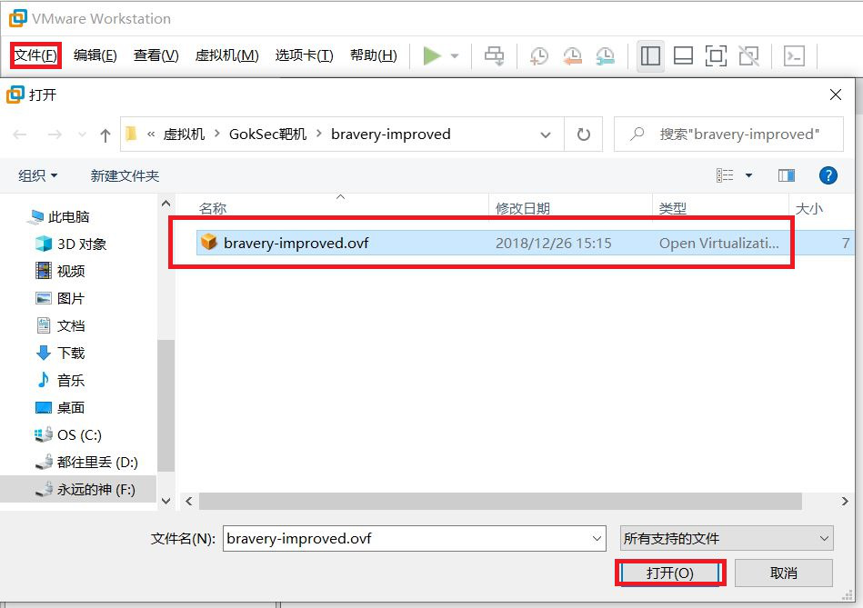Click the change view layout icon
The image size is (863, 608).
click(x=724, y=175)
